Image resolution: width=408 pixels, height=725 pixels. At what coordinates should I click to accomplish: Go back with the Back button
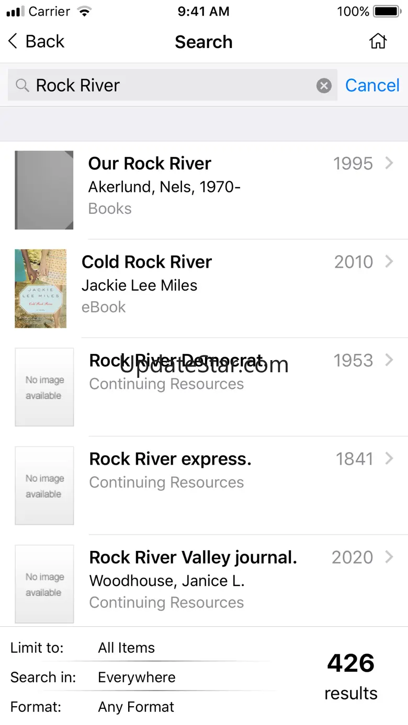(x=36, y=41)
